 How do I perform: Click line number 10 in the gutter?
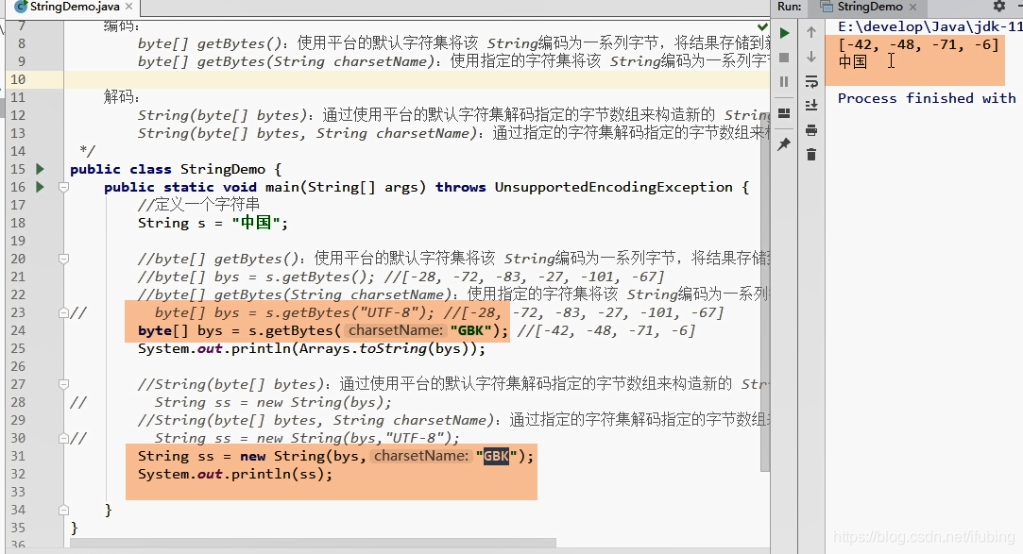point(18,79)
